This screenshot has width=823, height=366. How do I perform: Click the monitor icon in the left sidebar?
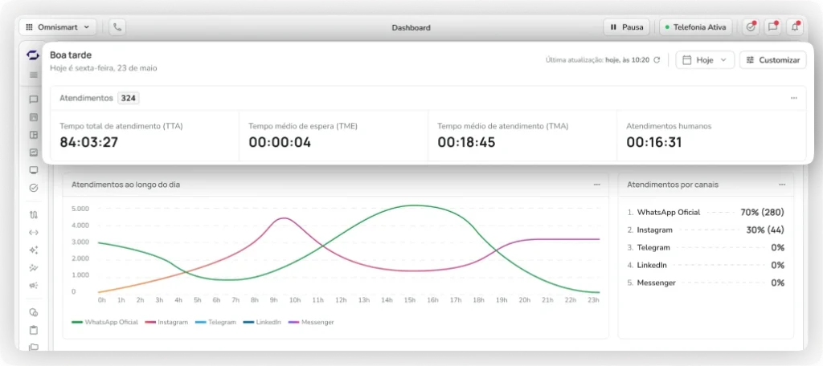click(33, 170)
